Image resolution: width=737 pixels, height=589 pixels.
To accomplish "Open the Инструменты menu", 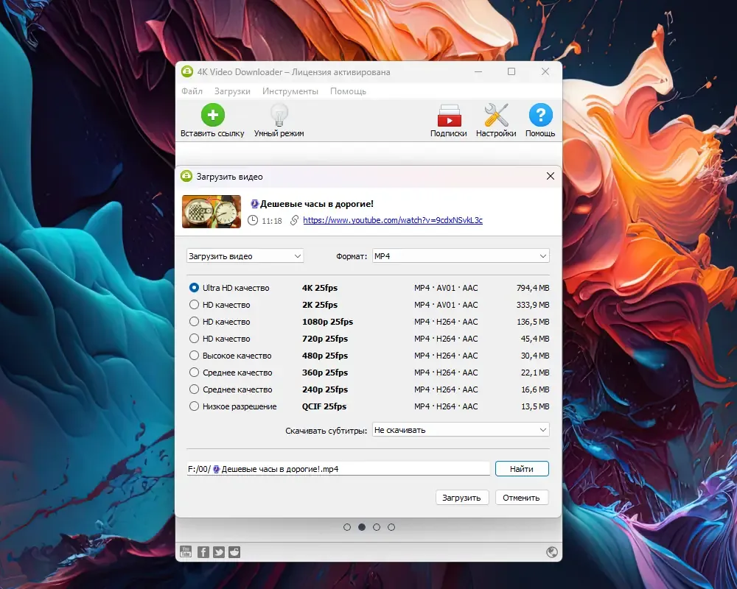I will 290,91.
